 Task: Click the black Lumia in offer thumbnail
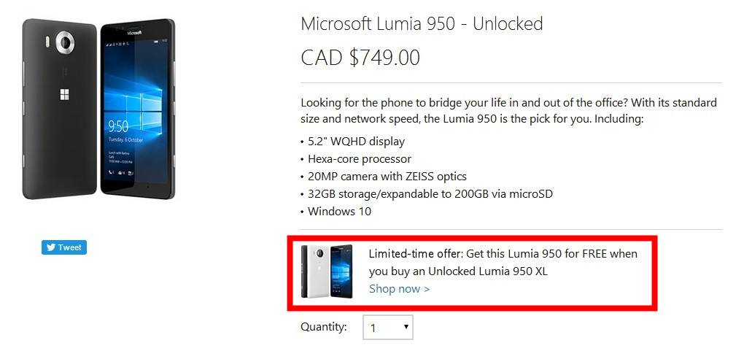(341, 271)
